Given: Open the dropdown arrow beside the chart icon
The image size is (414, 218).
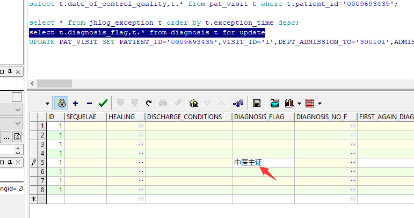Looking at the screenshot, I should (299, 104).
